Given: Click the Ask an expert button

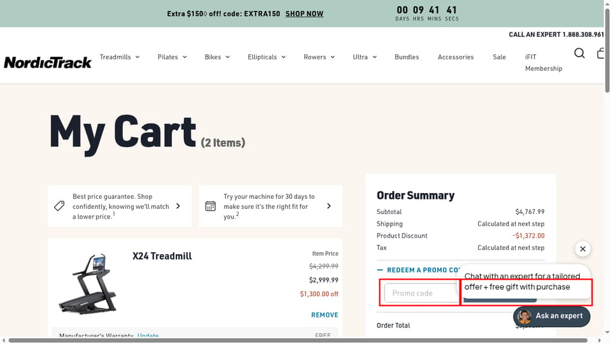Looking at the screenshot, I should pyautogui.click(x=551, y=317).
